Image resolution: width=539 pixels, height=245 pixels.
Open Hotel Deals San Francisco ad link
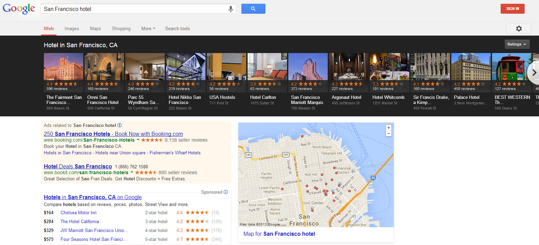pyautogui.click(x=78, y=166)
